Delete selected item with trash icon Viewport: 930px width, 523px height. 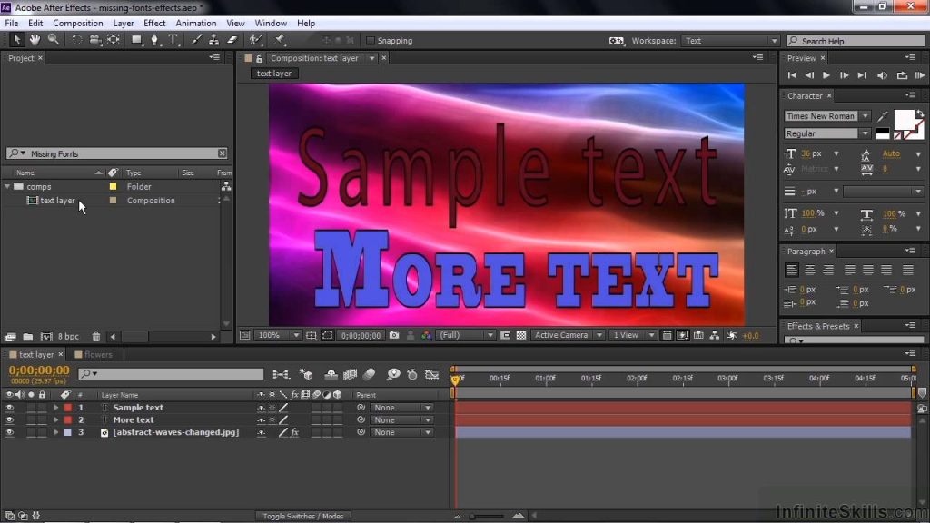(96, 337)
